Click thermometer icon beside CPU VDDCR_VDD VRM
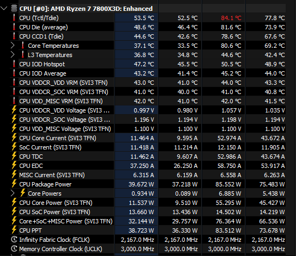 click(x=14, y=82)
